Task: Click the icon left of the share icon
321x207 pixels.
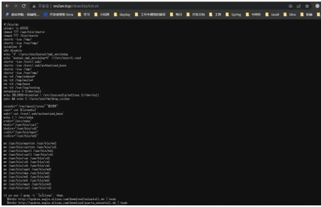Action: (290, 6)
